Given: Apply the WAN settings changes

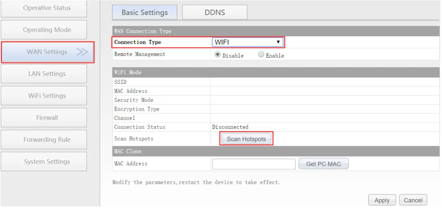Looking at the screenshot, I should pos(381,200).
